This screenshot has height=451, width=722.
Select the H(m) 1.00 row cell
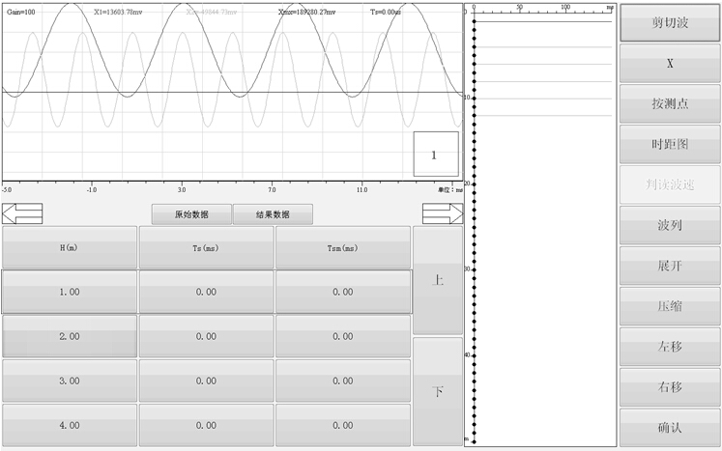point(69,292)
